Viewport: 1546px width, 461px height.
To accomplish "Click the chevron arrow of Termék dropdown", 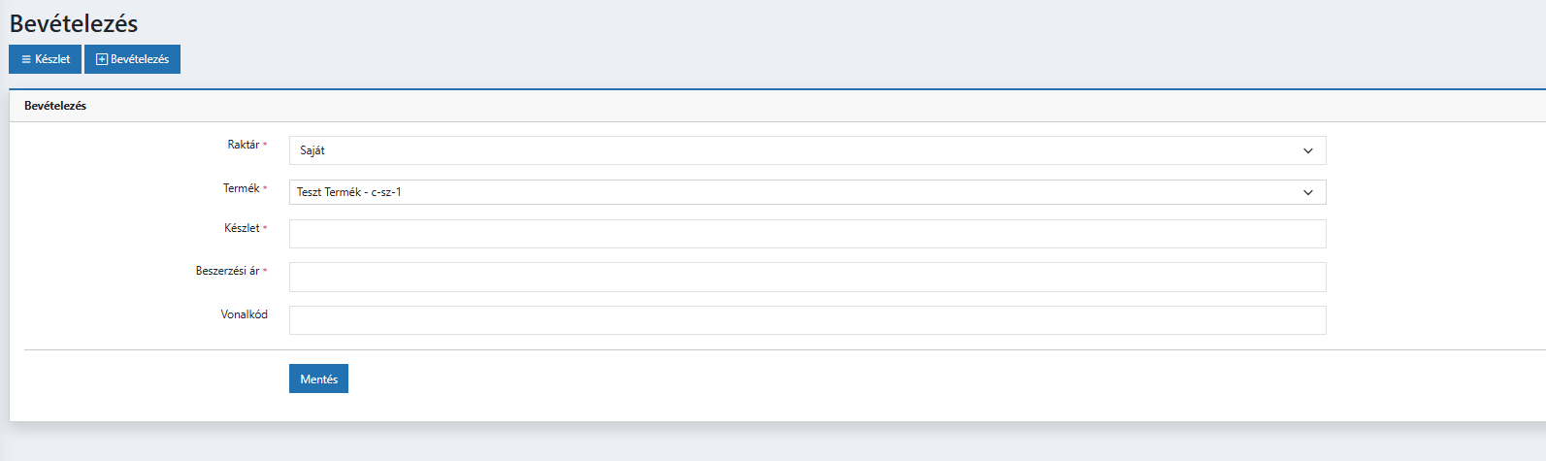I will point(1307,192).
